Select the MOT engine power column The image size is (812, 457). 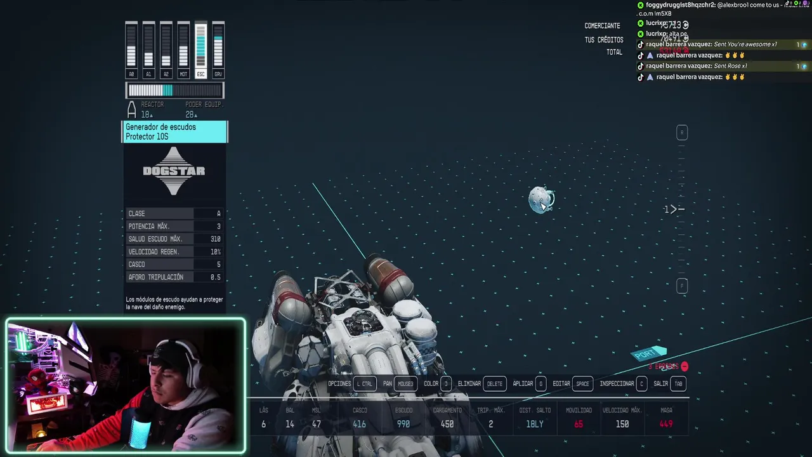pos(183,50)
